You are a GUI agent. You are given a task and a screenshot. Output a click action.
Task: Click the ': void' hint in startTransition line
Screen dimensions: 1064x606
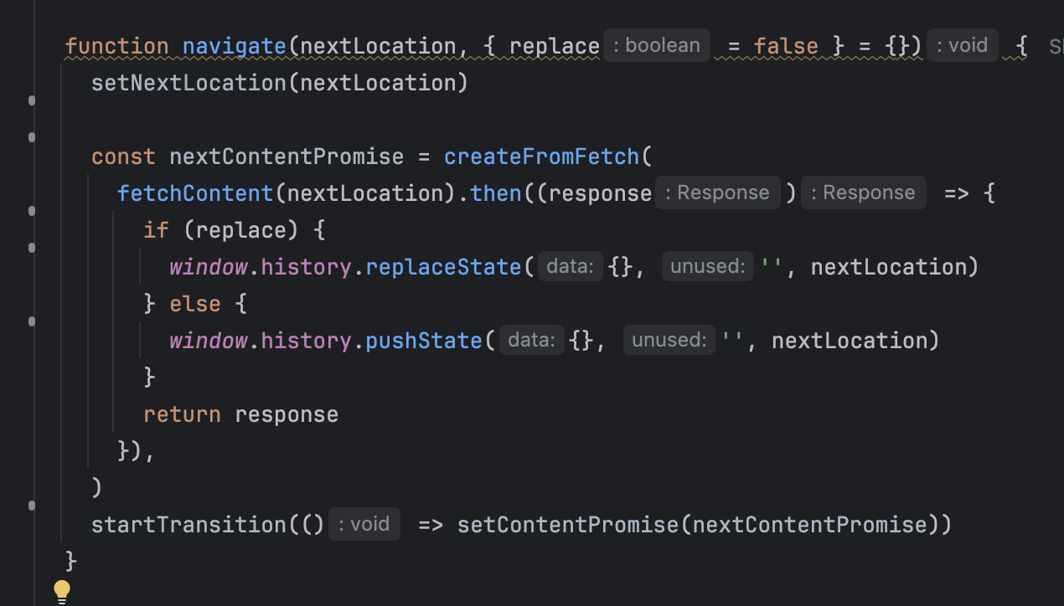click(364, 524)
